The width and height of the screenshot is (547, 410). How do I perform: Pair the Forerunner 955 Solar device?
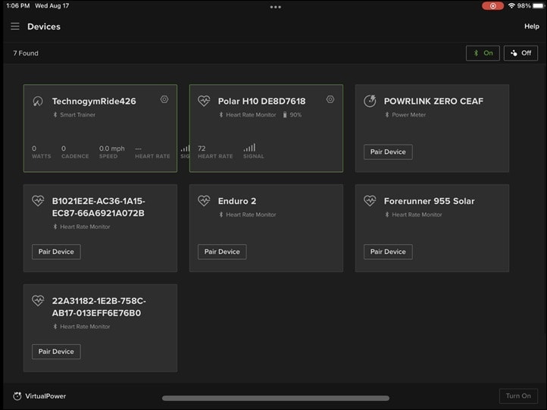[388, 252]
